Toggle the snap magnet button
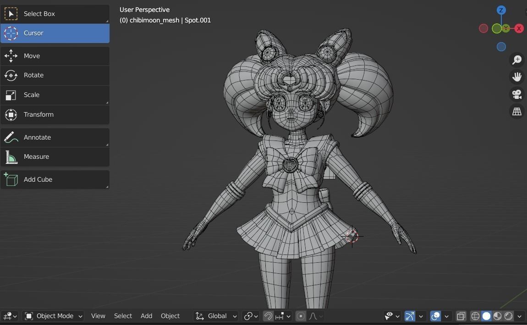527x325 pixels. [x=268, y=316]
